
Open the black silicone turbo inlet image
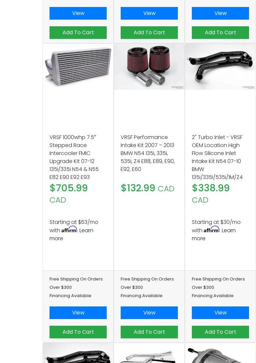point(220,67)
